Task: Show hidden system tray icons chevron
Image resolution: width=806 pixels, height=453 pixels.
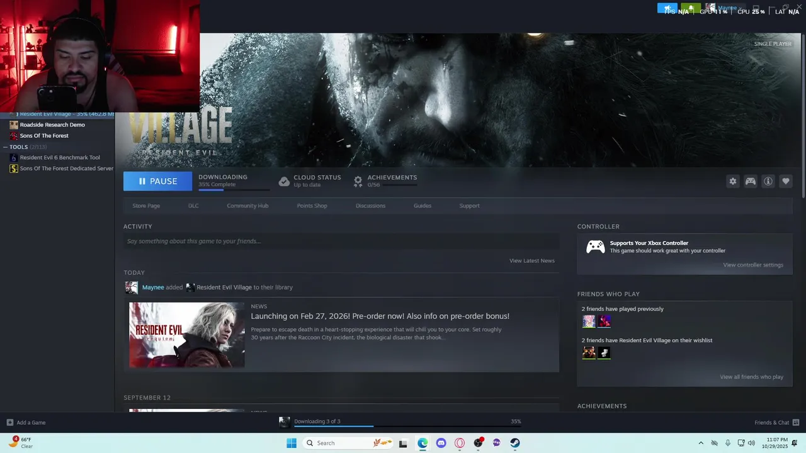Action: tap(701, 443)
